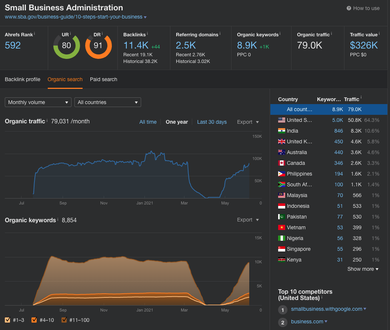Select the Last 30 days time range

coord(212,122)
